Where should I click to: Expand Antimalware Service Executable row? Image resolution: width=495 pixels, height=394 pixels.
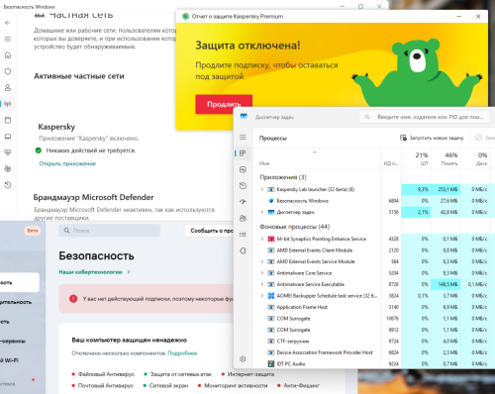[262, 284]
